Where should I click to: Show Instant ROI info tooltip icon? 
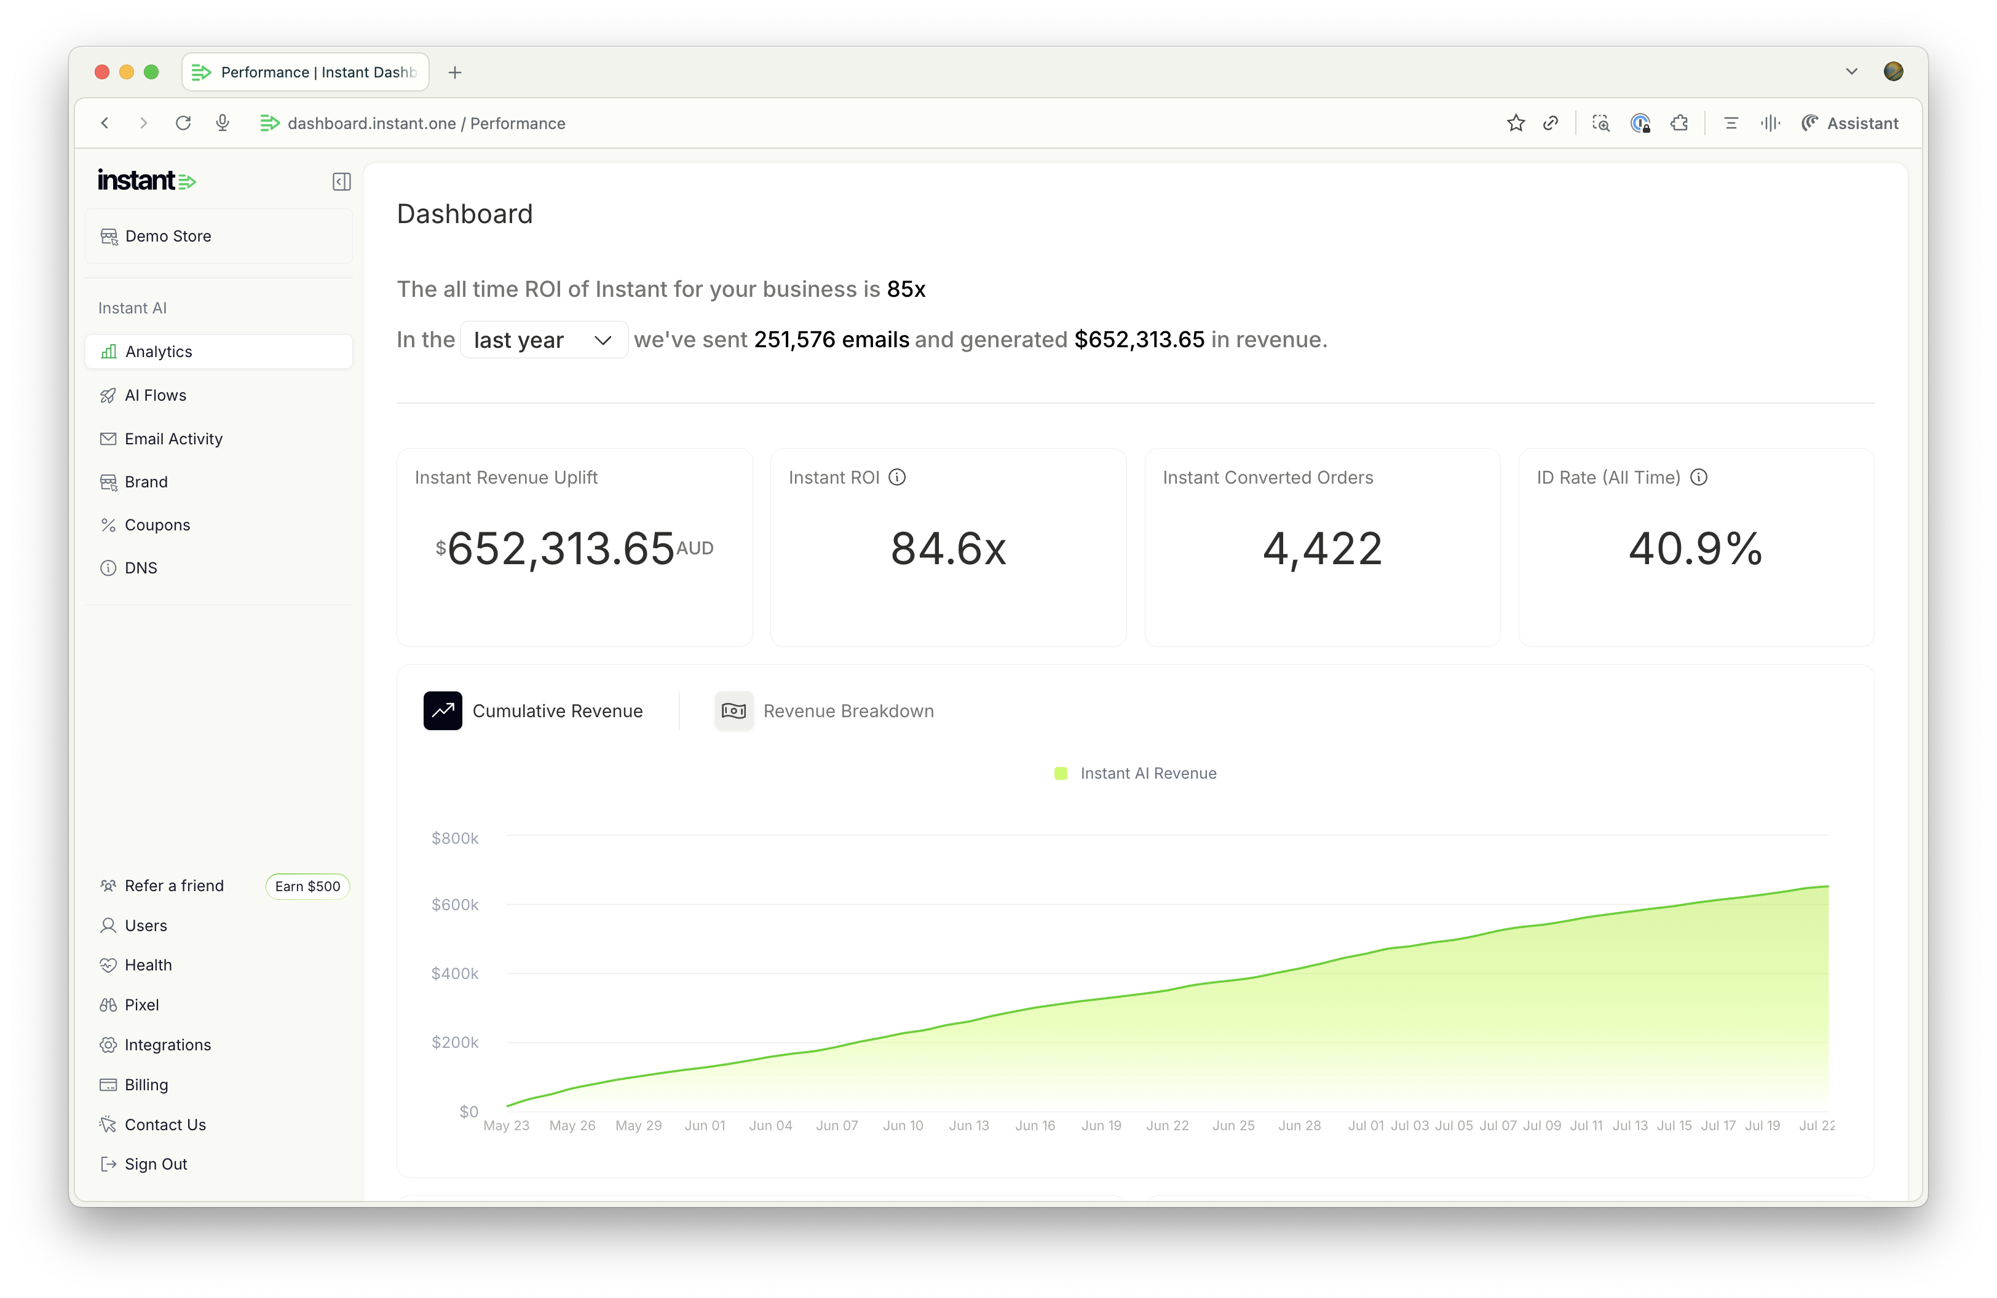coord(897,477)
